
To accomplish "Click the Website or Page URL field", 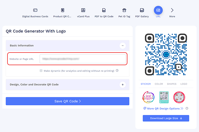I will point(83,59).
